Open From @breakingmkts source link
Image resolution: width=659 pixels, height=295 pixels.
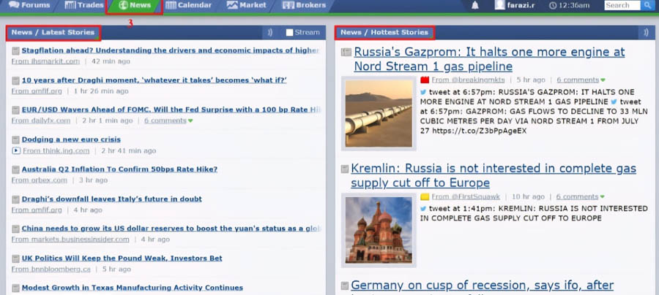point(468,80)
